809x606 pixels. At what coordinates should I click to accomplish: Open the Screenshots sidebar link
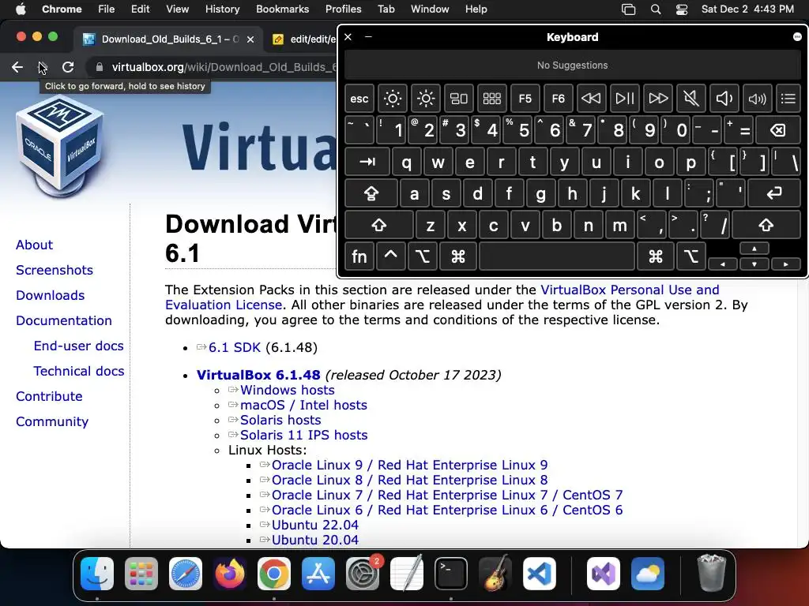[55, 270]
